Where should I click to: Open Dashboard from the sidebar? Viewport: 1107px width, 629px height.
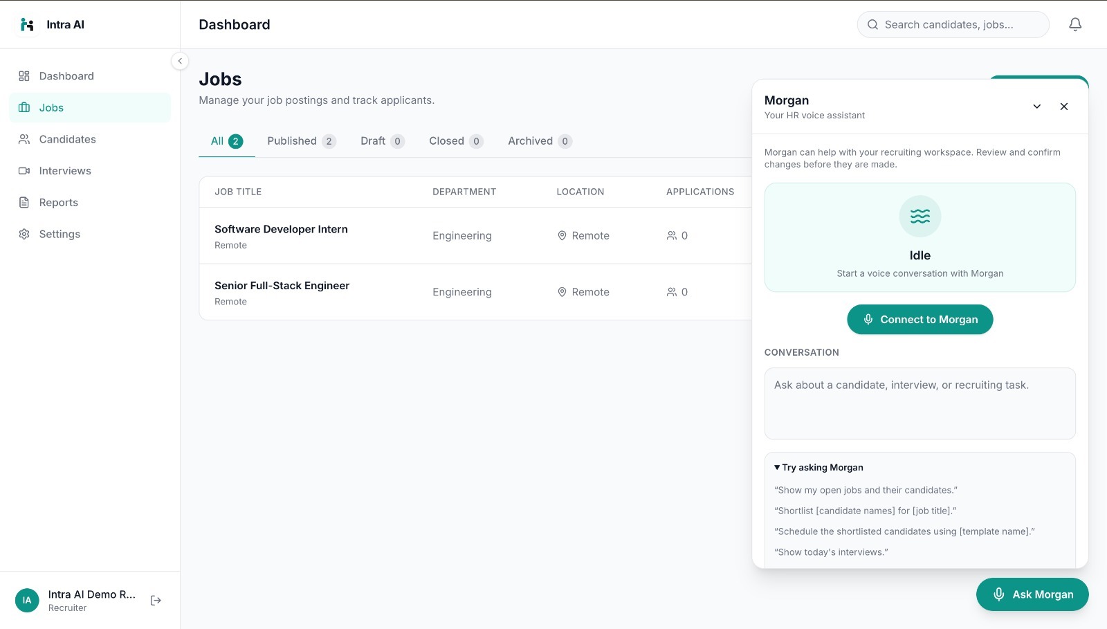pyautogui.click(x=90, y=76)
